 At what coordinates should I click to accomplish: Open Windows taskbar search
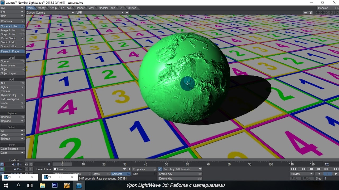(x=18, y=186)
